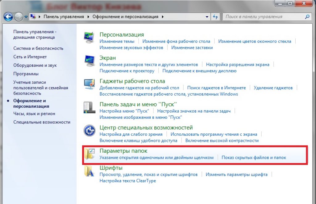The height and width of the screenshot is (204, 316).
Task: Select Программы in sidebar
Action: pos(26,74)
